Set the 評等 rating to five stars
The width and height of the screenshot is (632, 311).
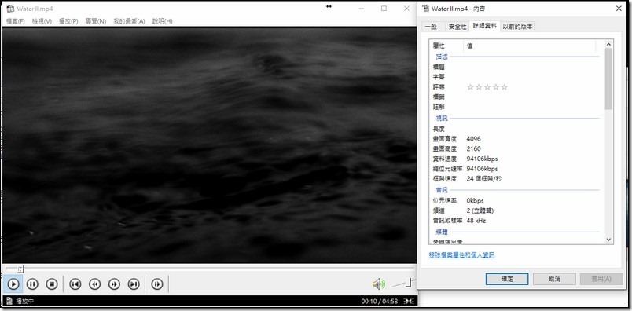coord(504,87)
